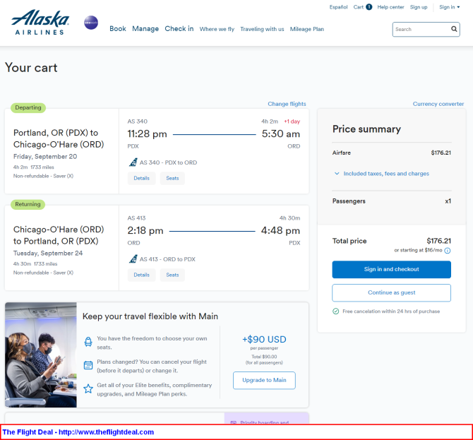This screenshot has height=440, width=473.
Task: Click the +1 day arrival note
Action: pos(292,121)
